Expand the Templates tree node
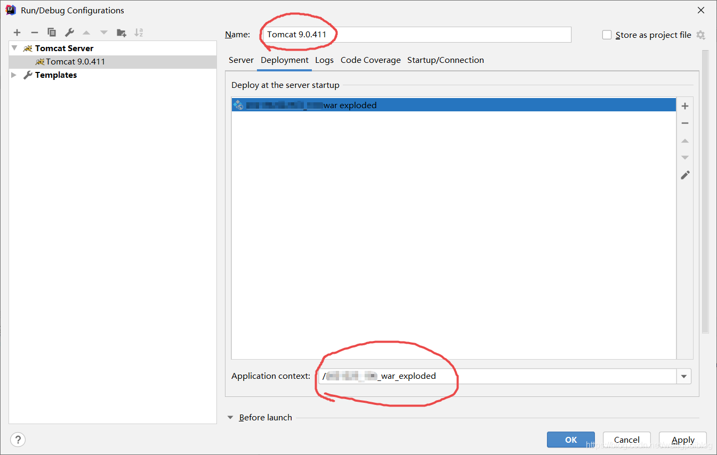Image resolution: width=717 pixels, height=455 pixels. [x=14, y=75]
